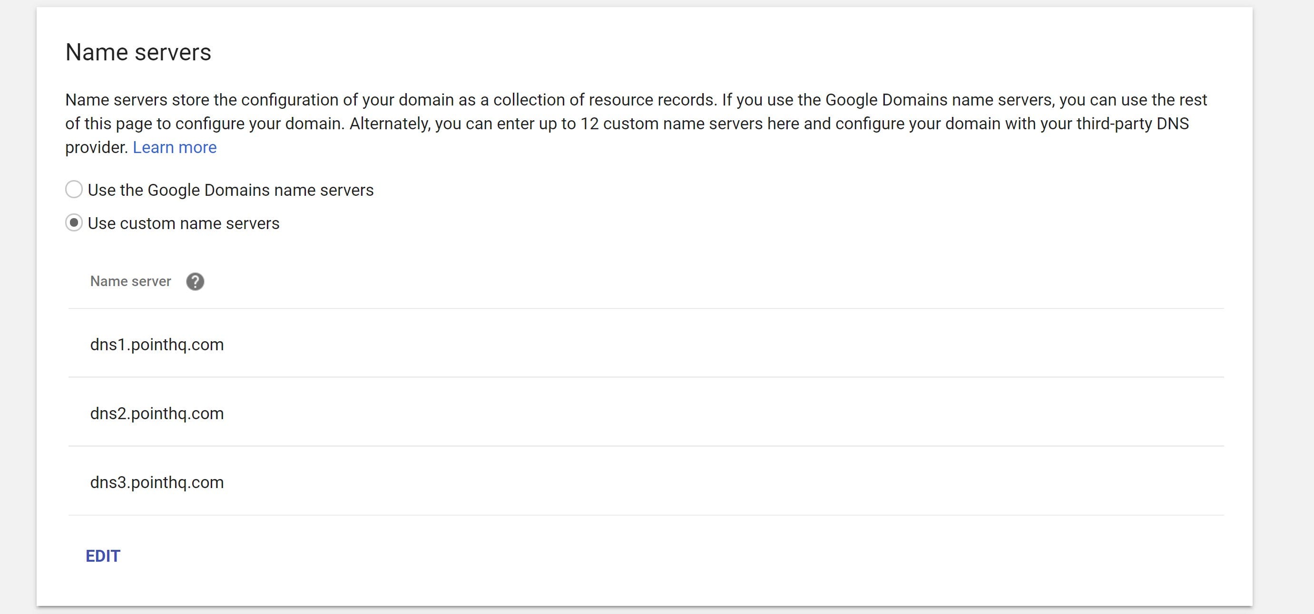The image size is (1314, 614).
Task: Select the Google Domains name servers radio button
Action: pos(74,190)
